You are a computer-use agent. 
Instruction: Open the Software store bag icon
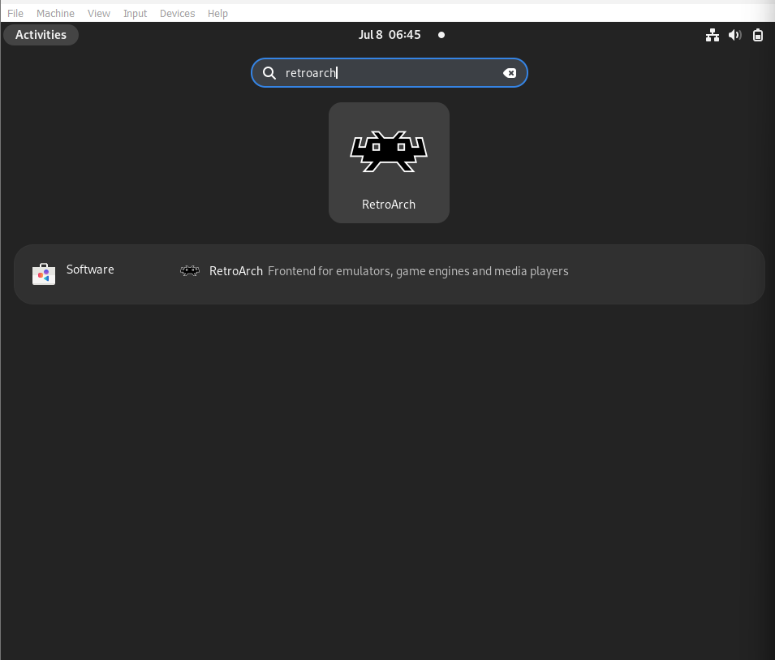coord(44,274)
